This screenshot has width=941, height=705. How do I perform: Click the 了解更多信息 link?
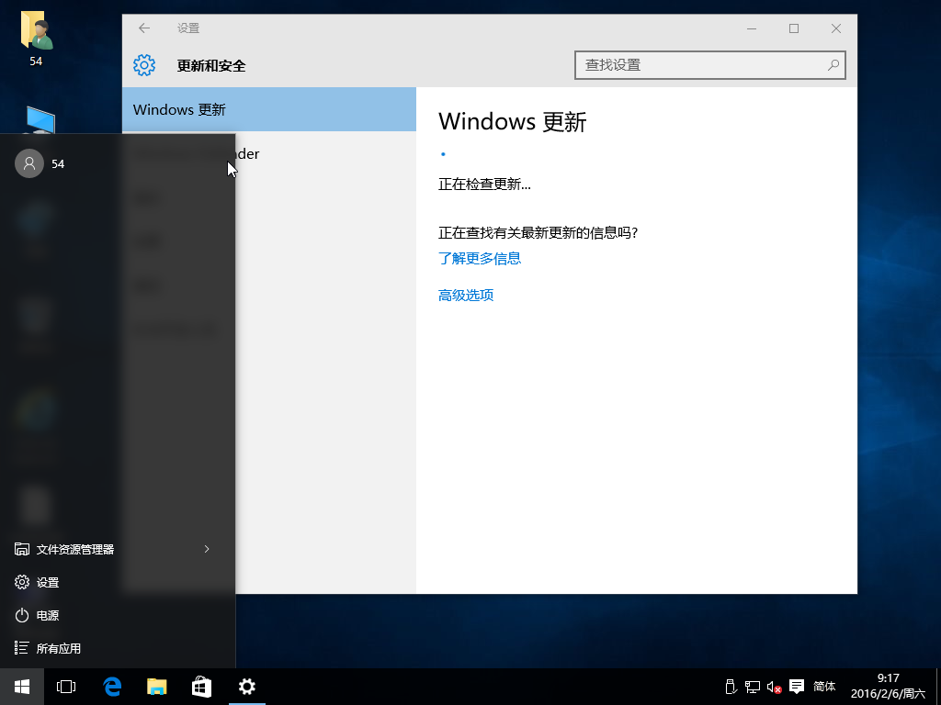pyautogui.click(x=480, y=259)
